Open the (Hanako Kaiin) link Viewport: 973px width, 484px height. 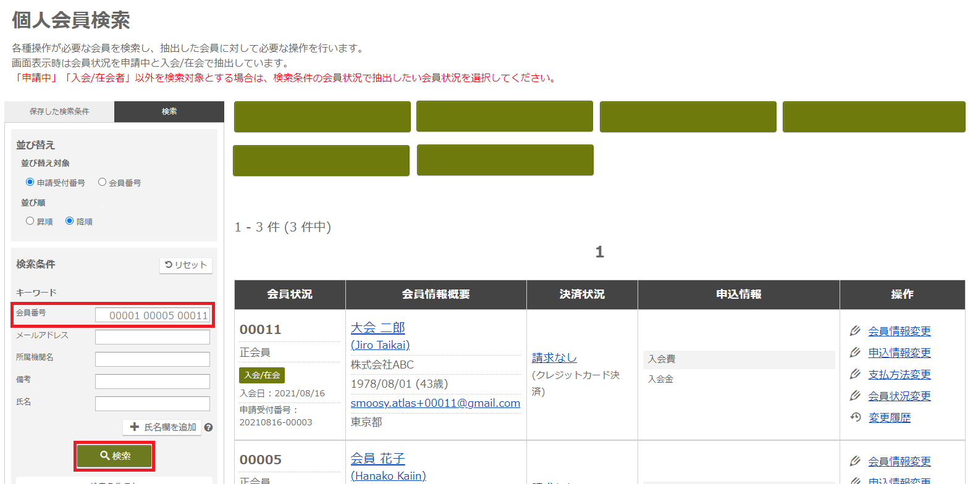pyautogui.click(x=389, y=476)
